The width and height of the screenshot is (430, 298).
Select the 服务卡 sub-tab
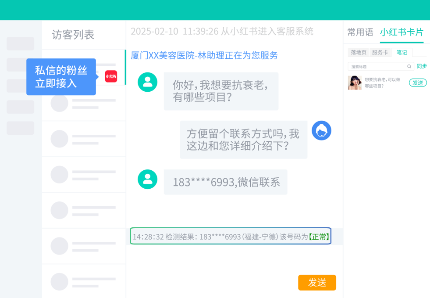pyautogui.click(x=380, y=52)
